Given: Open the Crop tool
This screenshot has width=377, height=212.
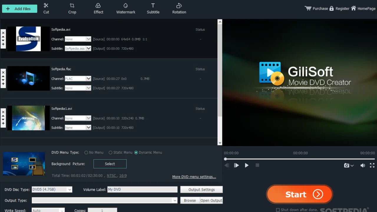Looking at the screenshot, I should [72, 8].
